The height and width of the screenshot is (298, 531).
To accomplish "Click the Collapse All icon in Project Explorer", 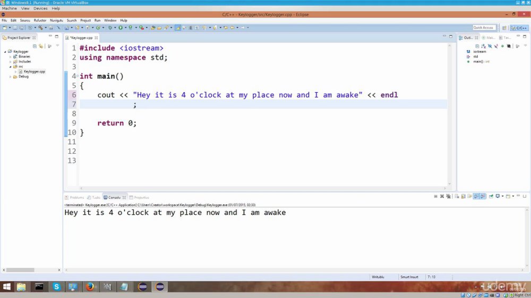I will click(x=35, y=46).
